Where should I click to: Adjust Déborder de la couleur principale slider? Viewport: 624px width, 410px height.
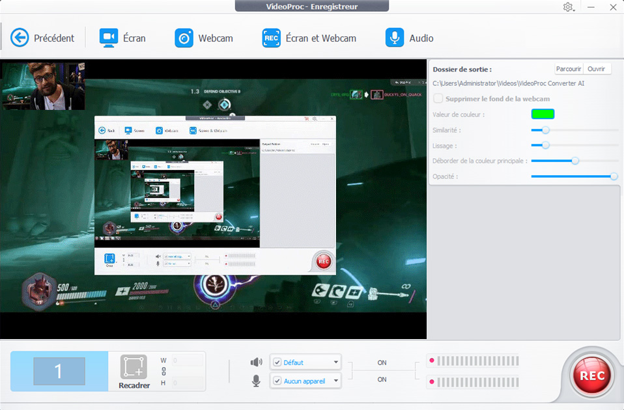tap(575, 161)
